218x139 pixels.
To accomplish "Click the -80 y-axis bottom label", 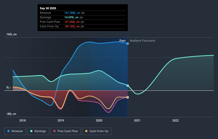I will 11,114.
